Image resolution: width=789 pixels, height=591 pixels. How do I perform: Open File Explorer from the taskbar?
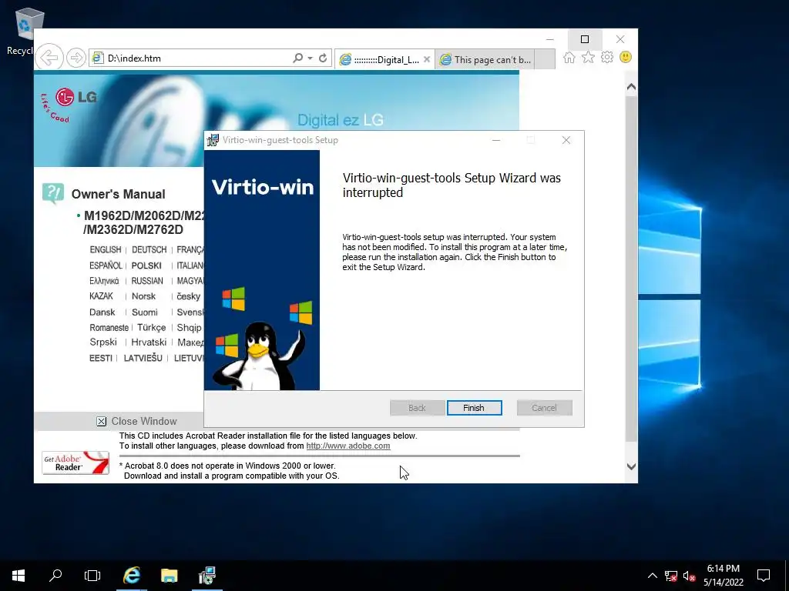pos(169,576)
